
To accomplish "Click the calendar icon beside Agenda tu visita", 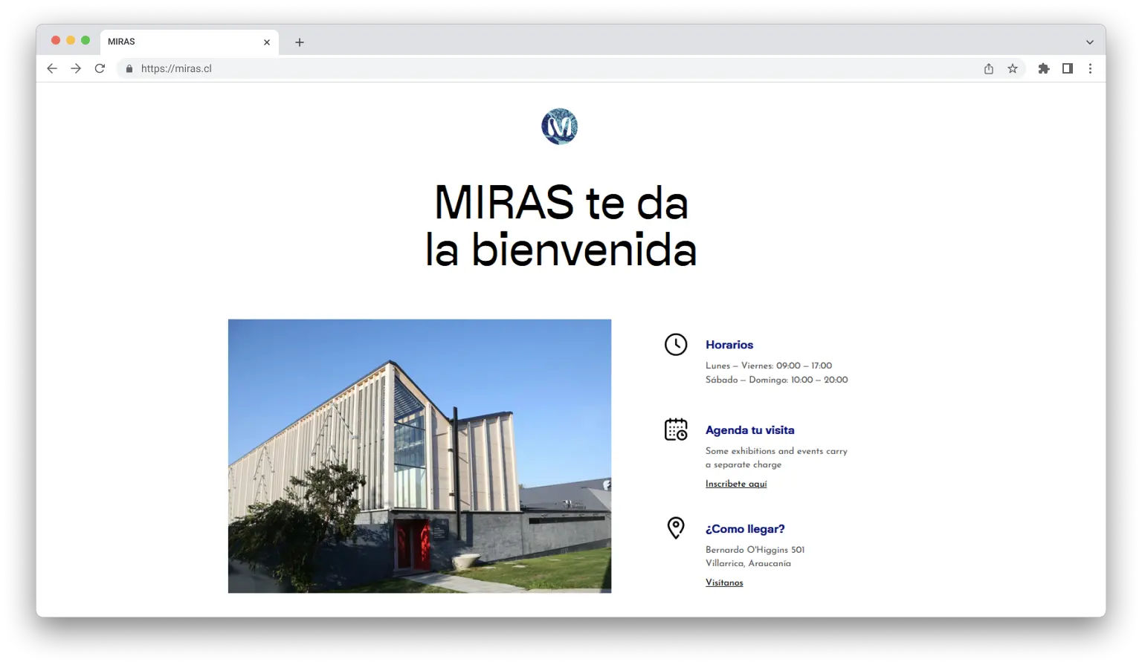I will click(x=675, y=429).
